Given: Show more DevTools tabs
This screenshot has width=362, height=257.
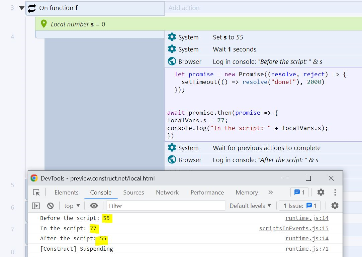Looking at the screenshot, I should 271,192.
